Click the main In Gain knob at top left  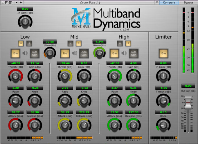click(25, 22)
